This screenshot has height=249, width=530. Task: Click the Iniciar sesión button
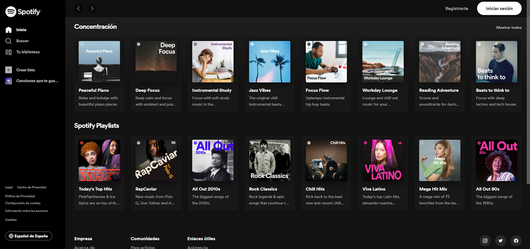click(499, 8)
